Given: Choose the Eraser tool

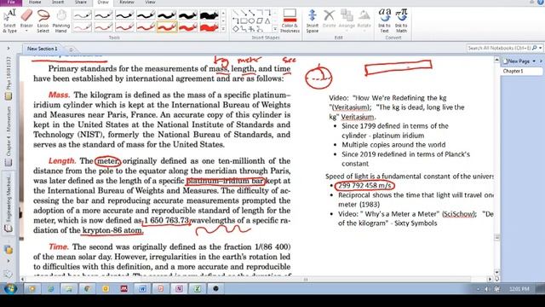Looking at the screenshot, I should coord(26,20).
